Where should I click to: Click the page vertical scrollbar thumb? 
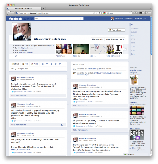151,36
